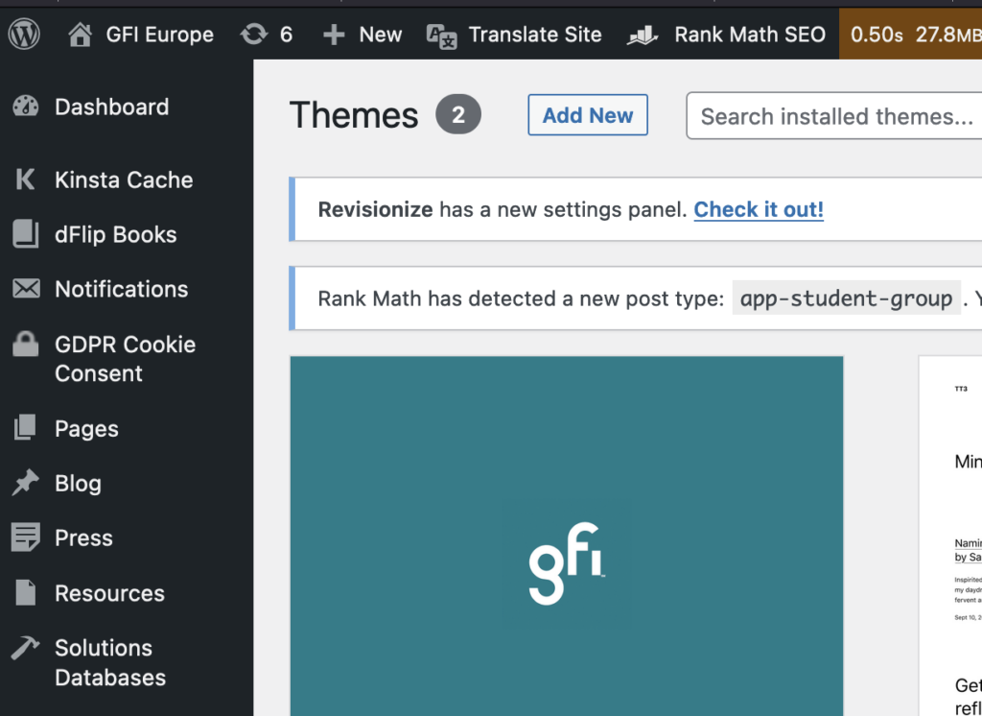Open Solutions Databases menu item
982x716 pixels.
point(109,662)
